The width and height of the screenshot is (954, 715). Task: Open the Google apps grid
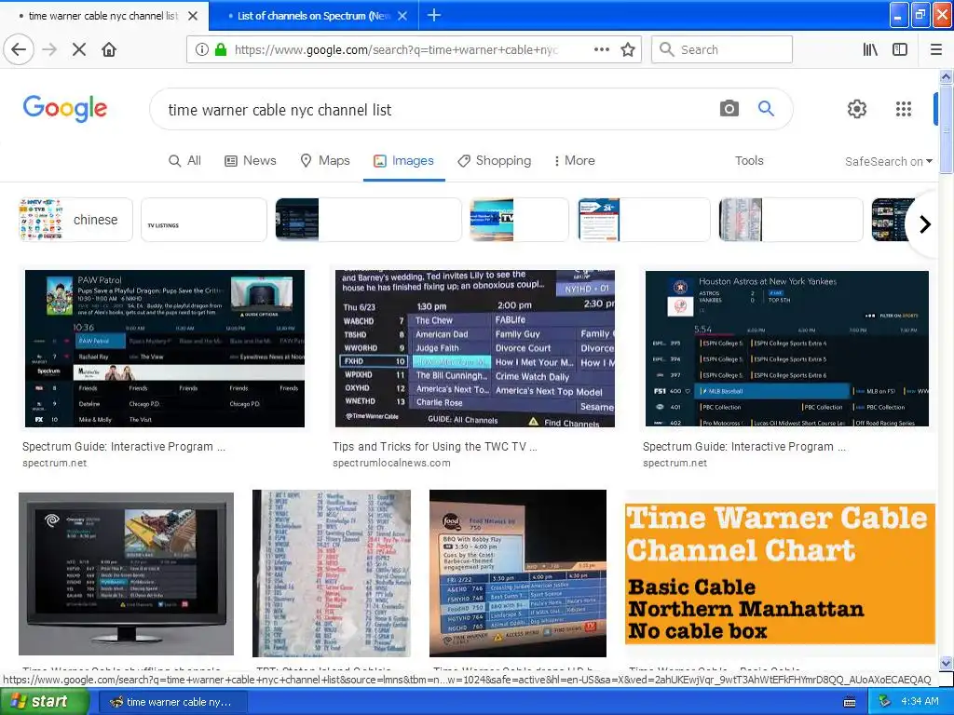904,109
